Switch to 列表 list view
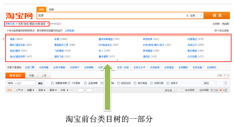Screen dimensions: 234x127 pyautogui.click(x=215, y=90)
